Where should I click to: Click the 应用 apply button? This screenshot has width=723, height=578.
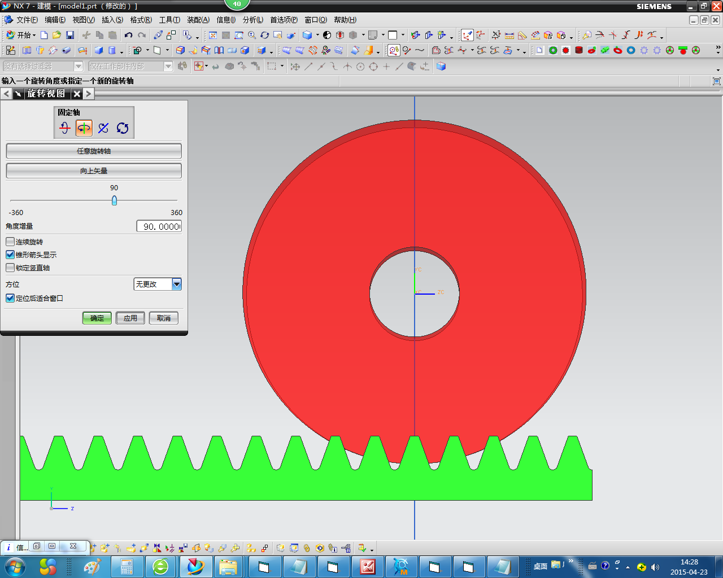tap(130, 318)
